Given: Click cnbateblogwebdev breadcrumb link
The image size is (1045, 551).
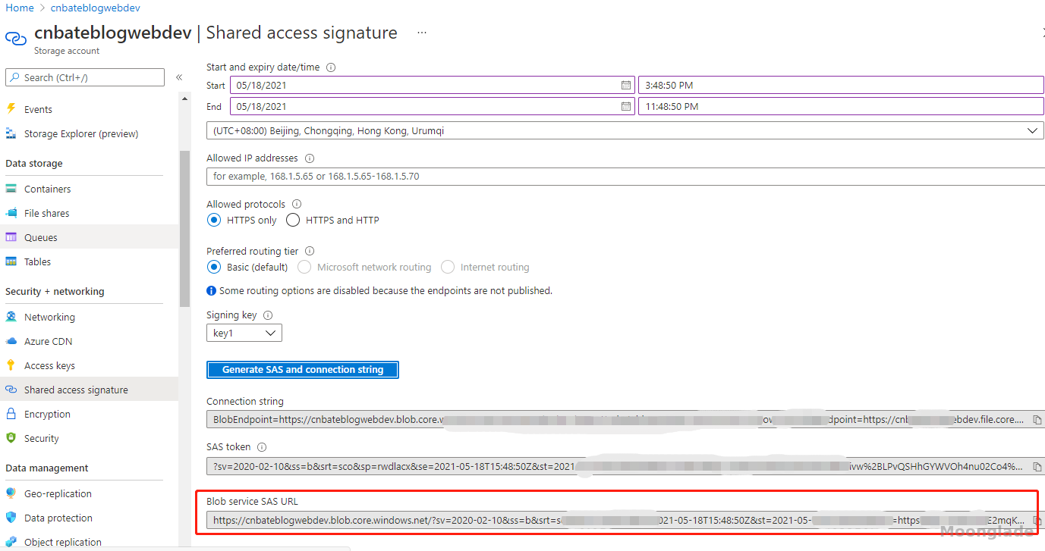Looking at the screenshot, I should pyautogui.click(x=95, y=8).
